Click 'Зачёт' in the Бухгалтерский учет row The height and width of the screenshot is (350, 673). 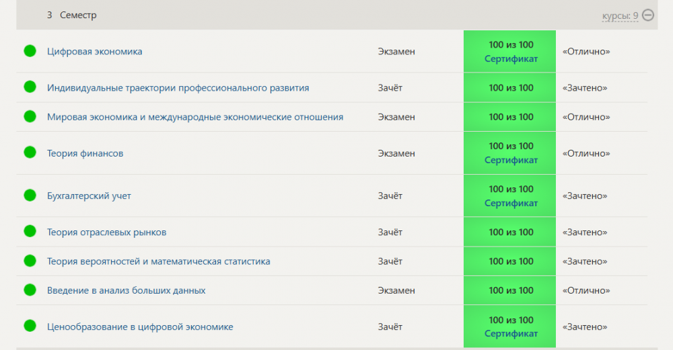click(x=390, y=195)
